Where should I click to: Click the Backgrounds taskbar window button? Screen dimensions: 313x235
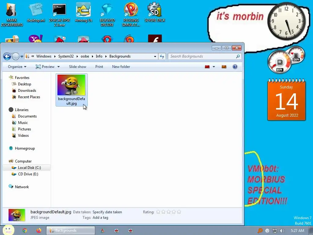coord(71,230)
